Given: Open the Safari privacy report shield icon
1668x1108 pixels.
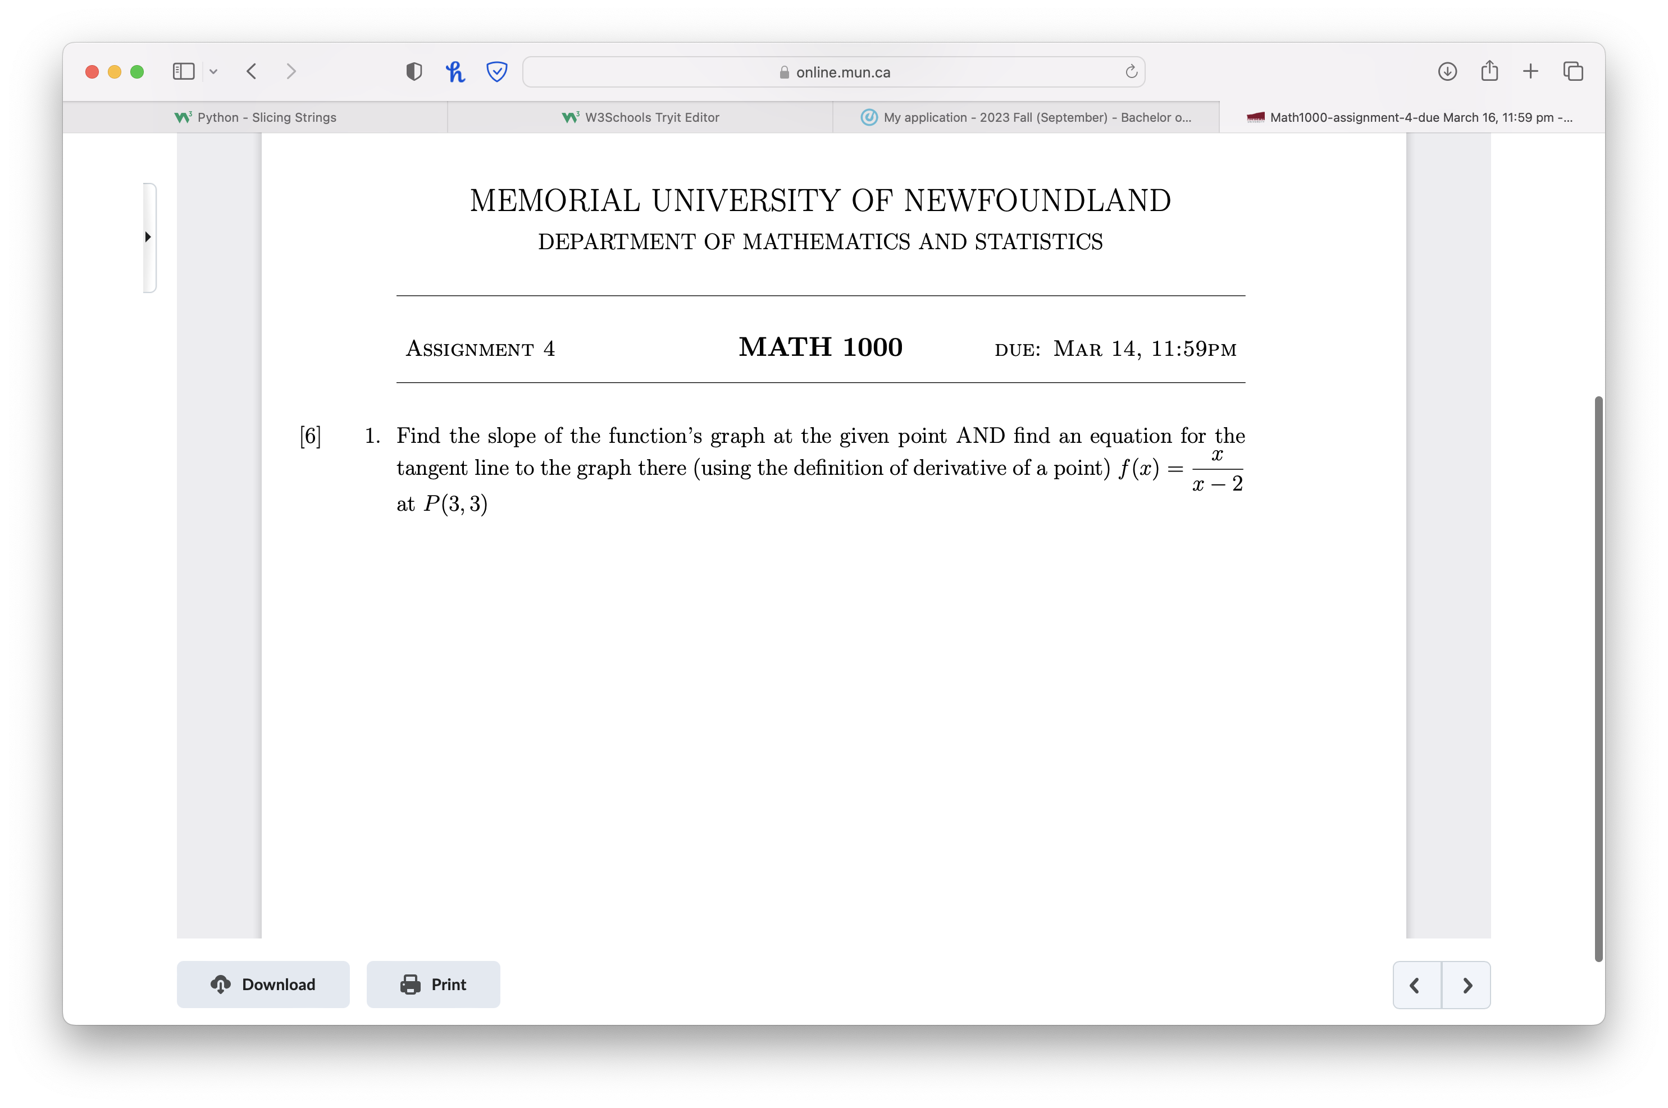Looking at the screenshot, I should coord(414,71).
